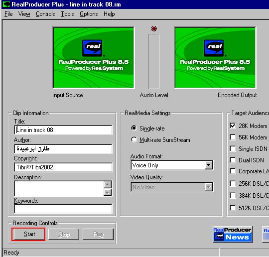Viewport: 269px width, 257px height.
Task: Click the Encoded Output preview image
Action: coord(215,58)
